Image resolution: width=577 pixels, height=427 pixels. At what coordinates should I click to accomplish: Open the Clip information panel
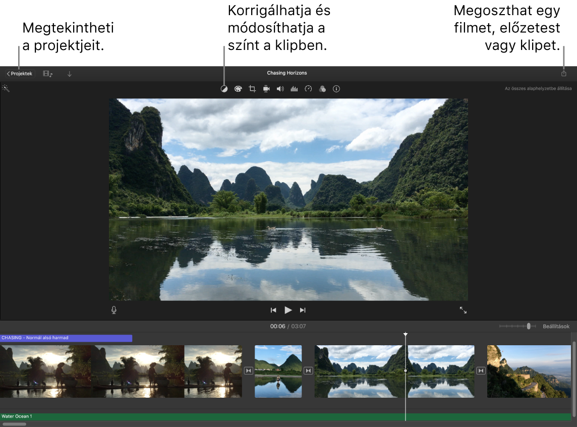[x=336, y=89]
